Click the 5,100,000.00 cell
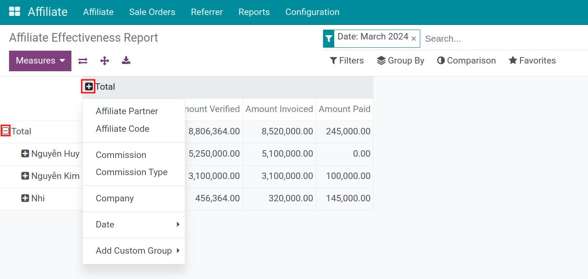The image size is (588, 279). (279, 154)
